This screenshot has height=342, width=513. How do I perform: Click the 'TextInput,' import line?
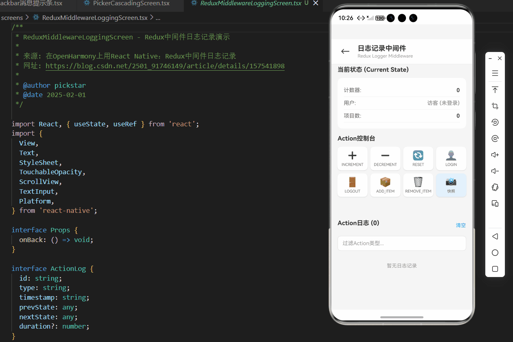(39, 191)
